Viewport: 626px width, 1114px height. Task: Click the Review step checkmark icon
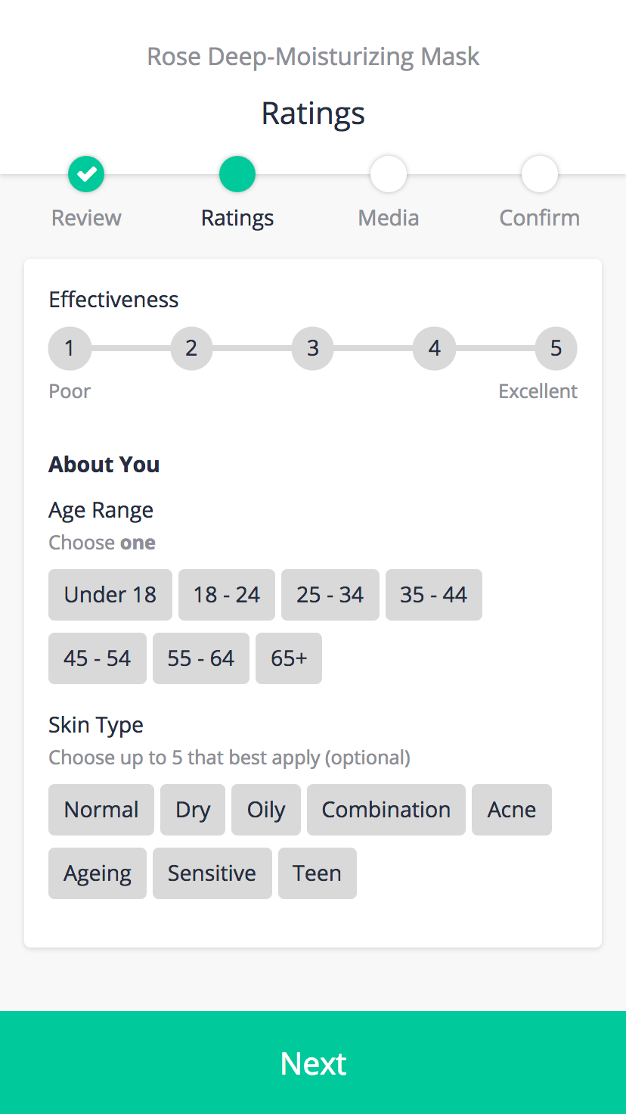pyautogui.click(x=86, y=174)
